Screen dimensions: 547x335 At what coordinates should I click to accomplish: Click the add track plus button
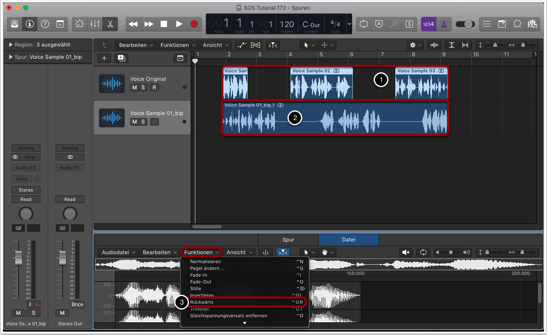(x=104, y=58)
